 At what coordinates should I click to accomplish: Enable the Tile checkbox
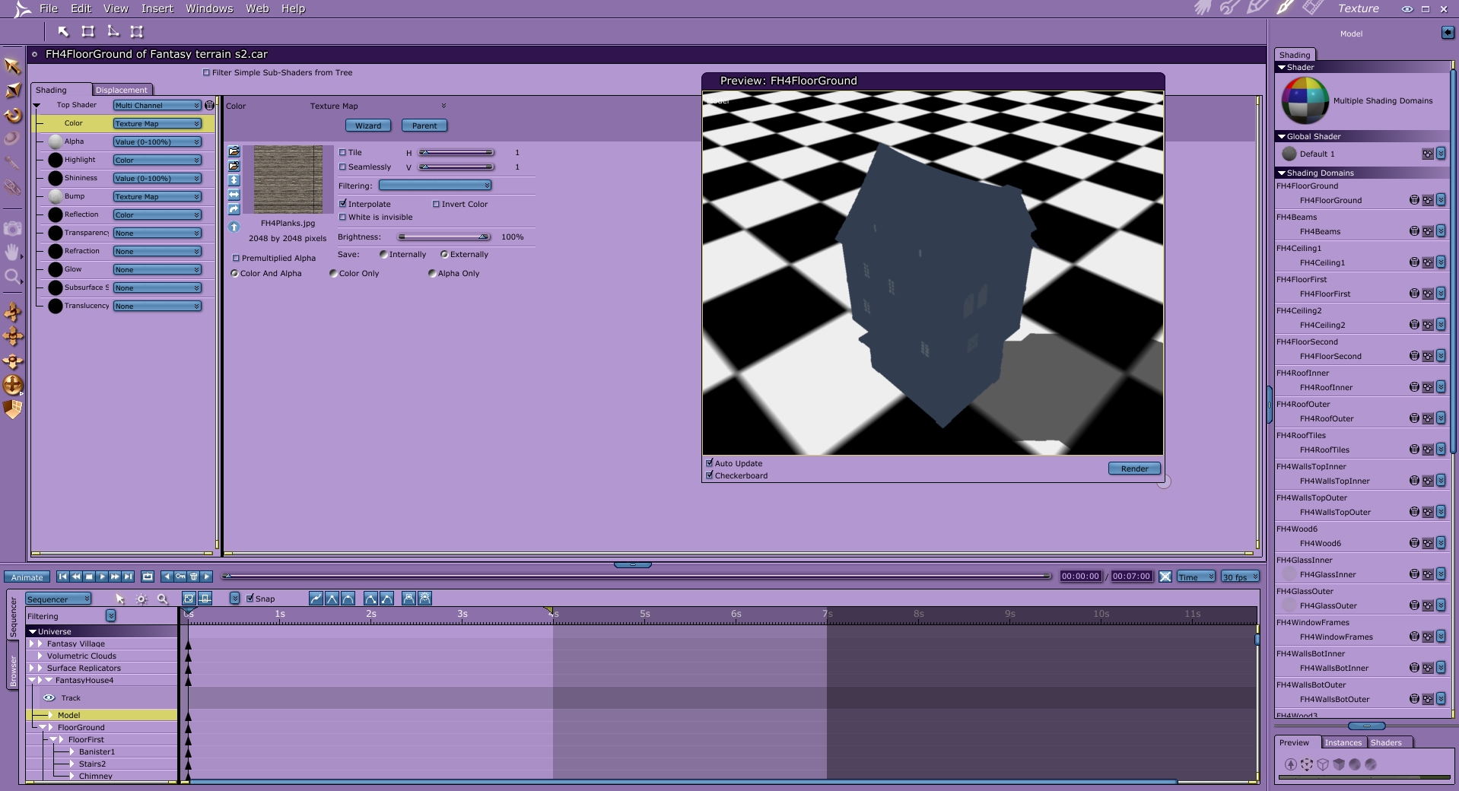tap(342, 152)
